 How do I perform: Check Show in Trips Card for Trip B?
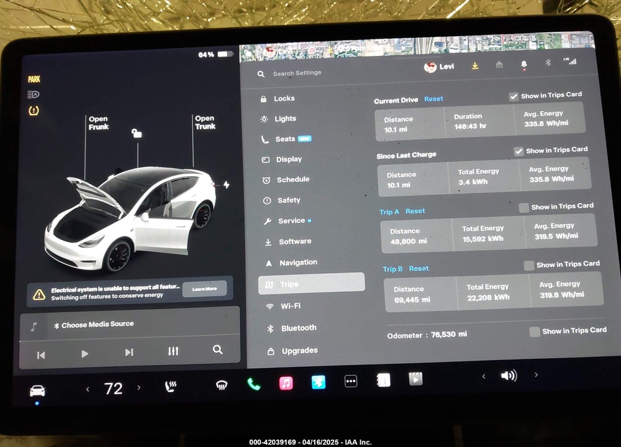click(528, 265)
